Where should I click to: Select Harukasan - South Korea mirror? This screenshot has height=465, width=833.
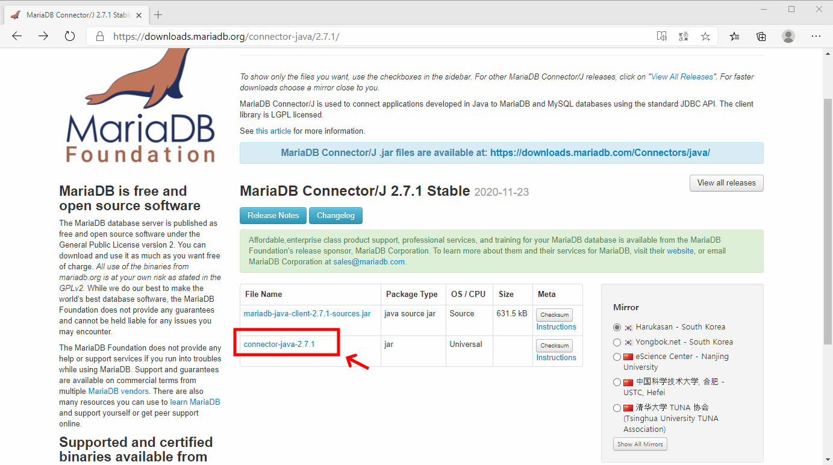pos(617,327)
